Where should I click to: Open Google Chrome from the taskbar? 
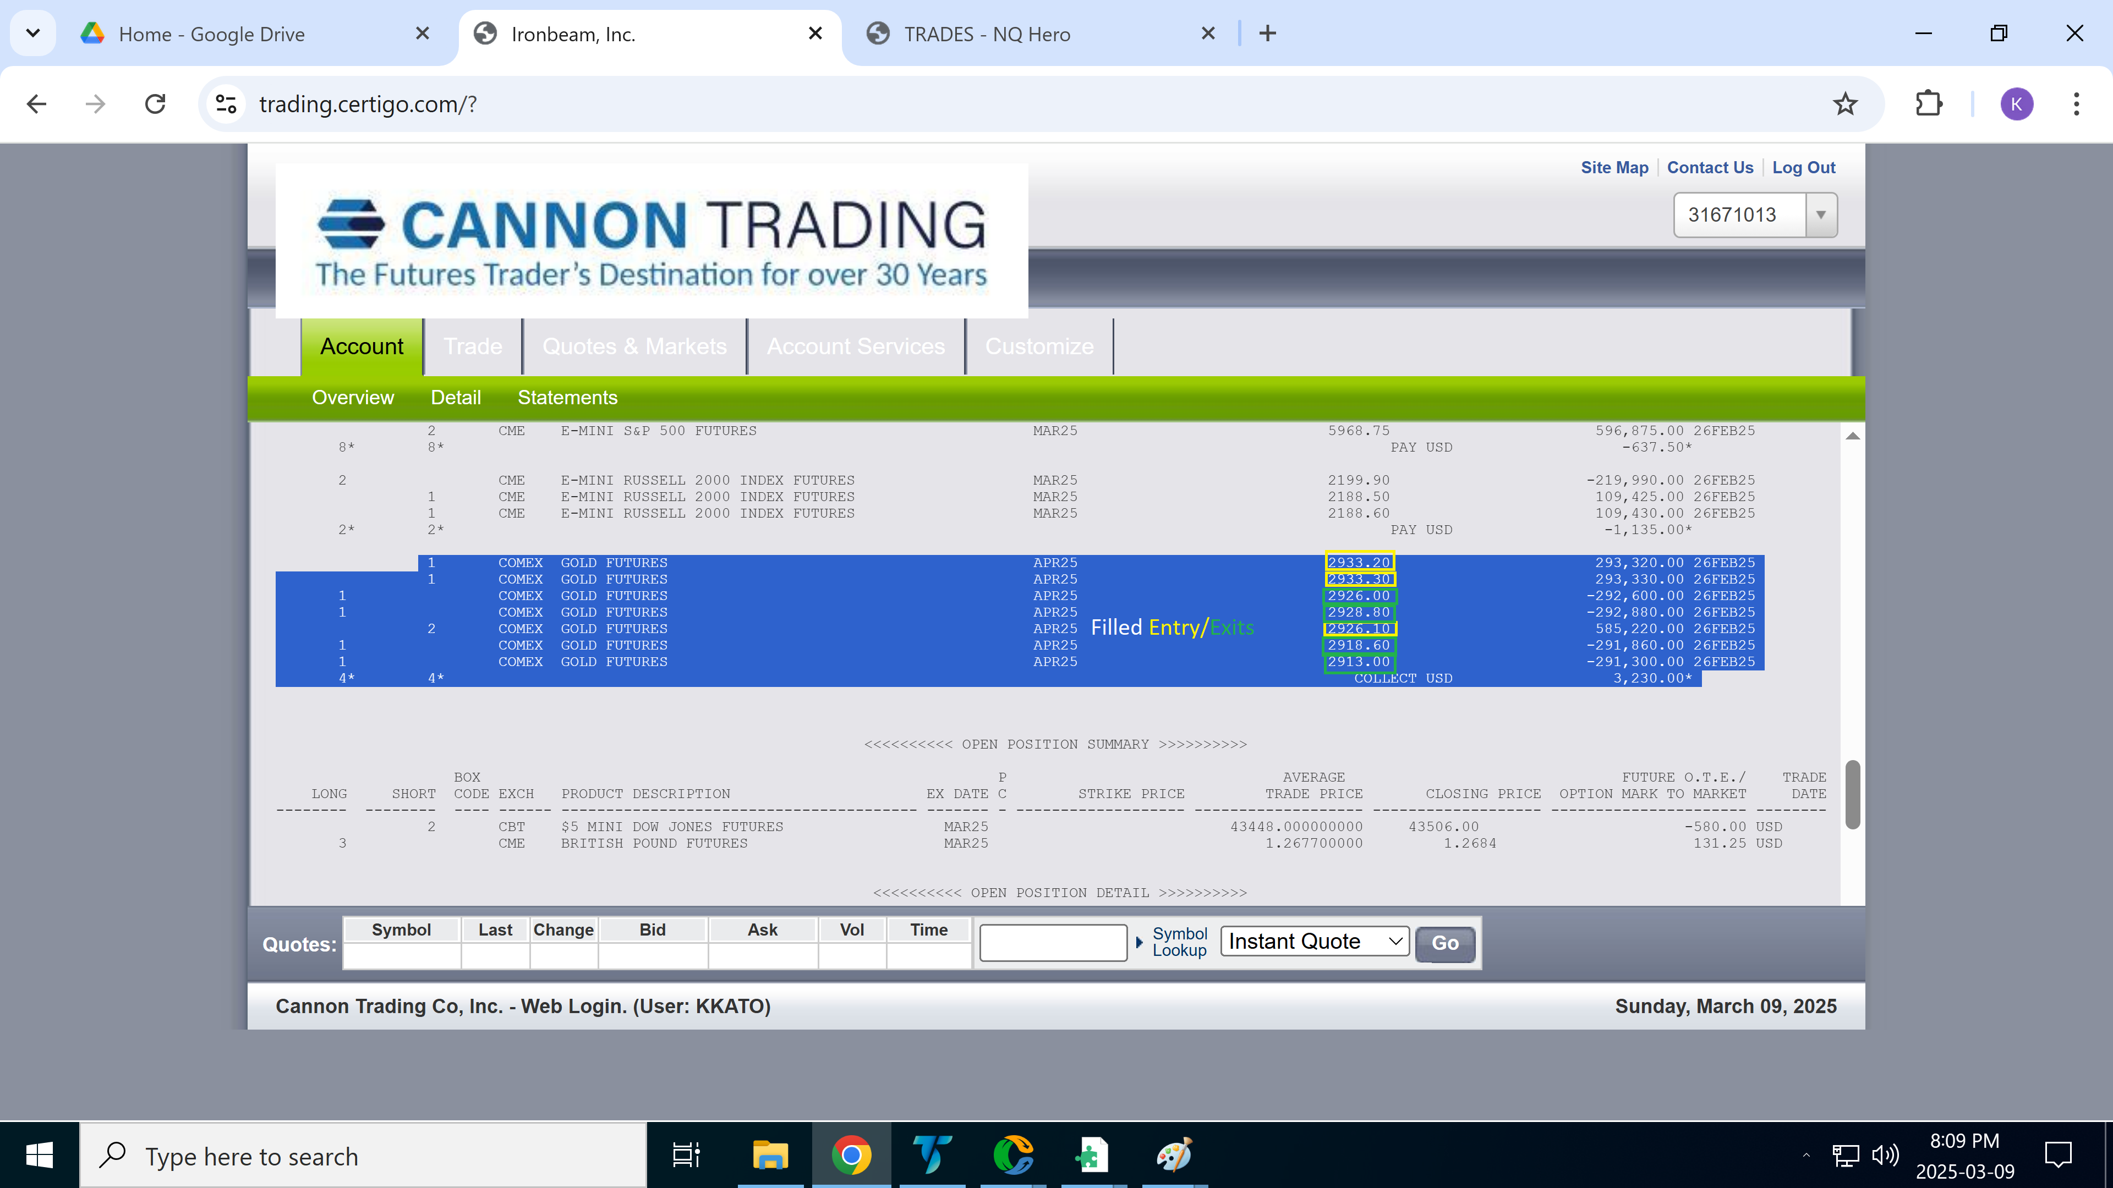[x=851, y=1155]
